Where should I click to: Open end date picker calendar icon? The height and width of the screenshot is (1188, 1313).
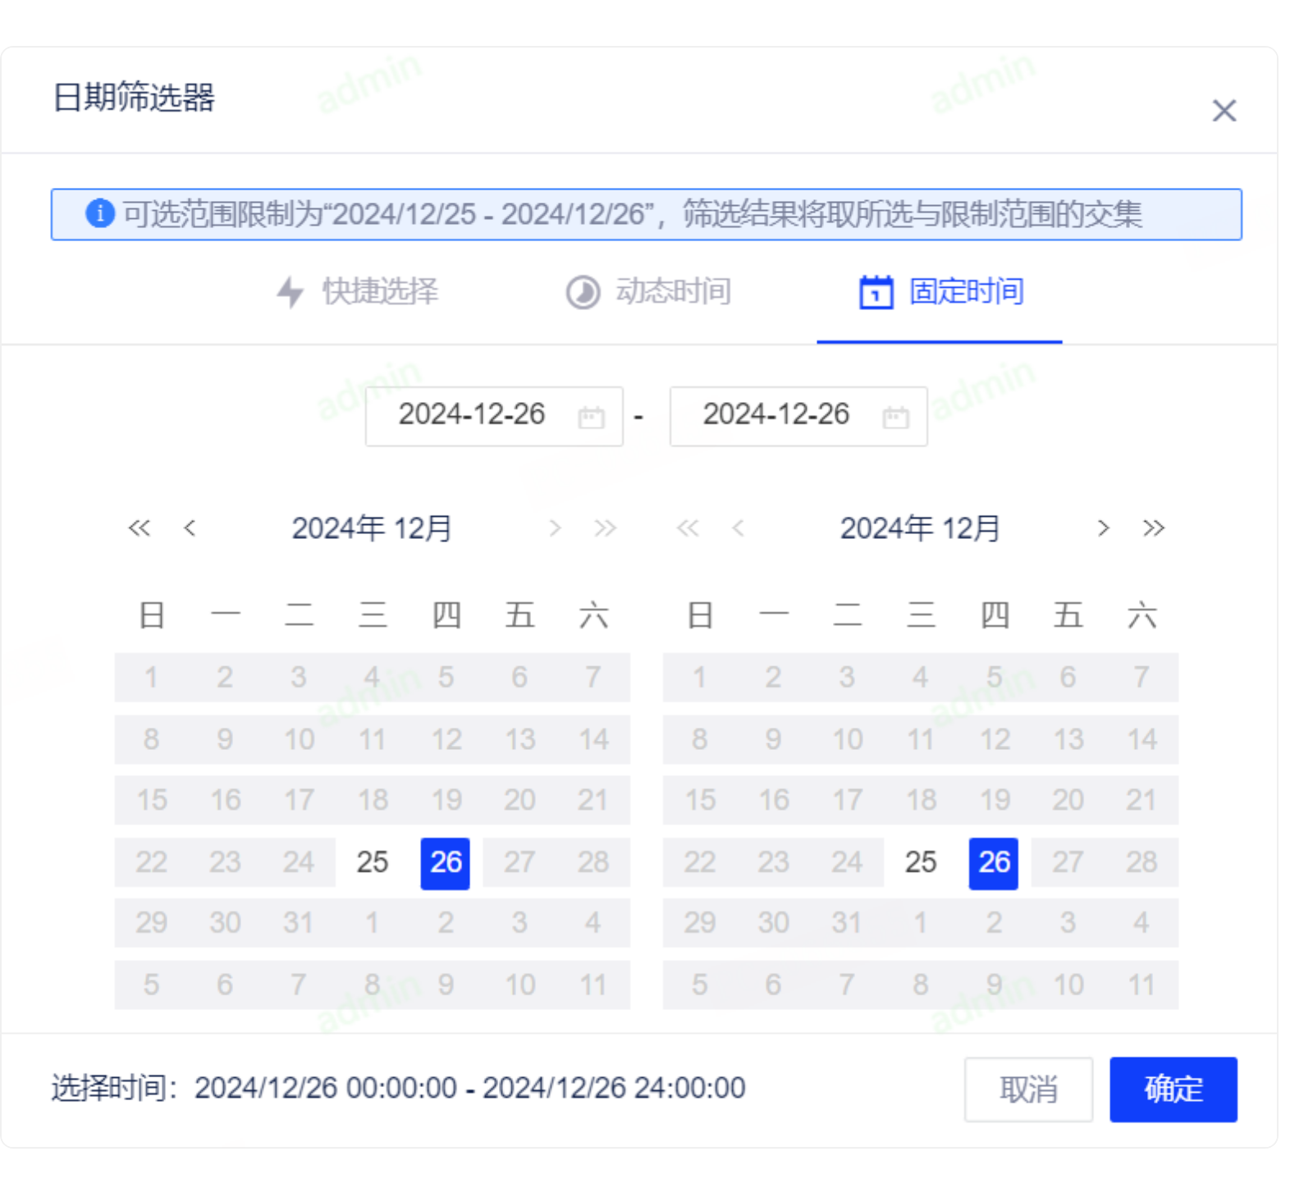[x=895, y=417]
